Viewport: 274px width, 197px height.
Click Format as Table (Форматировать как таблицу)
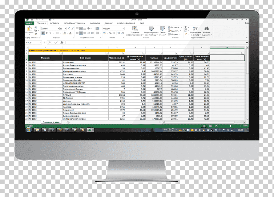(x=151, y=31)
